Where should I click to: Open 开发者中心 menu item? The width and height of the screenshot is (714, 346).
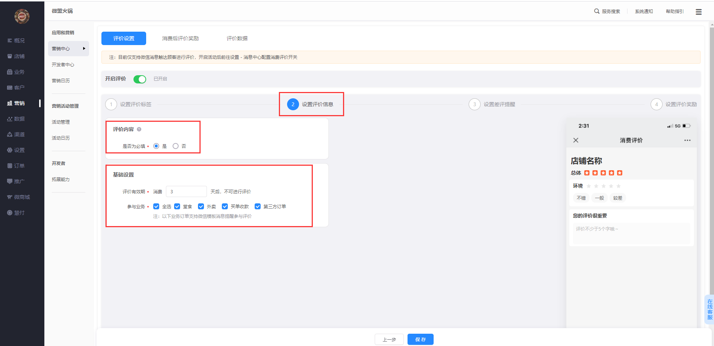[63, 65]
